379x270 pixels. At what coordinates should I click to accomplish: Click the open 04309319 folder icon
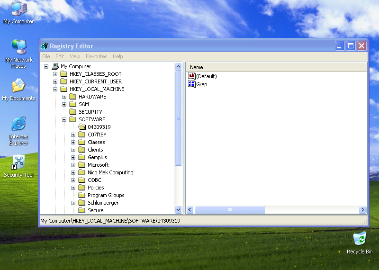tap(82, 127)
